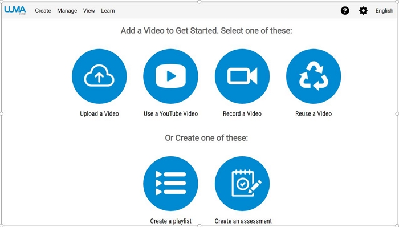The image size is (399, 227).
Task: Open the Learn menu
Action: point(108,11)
